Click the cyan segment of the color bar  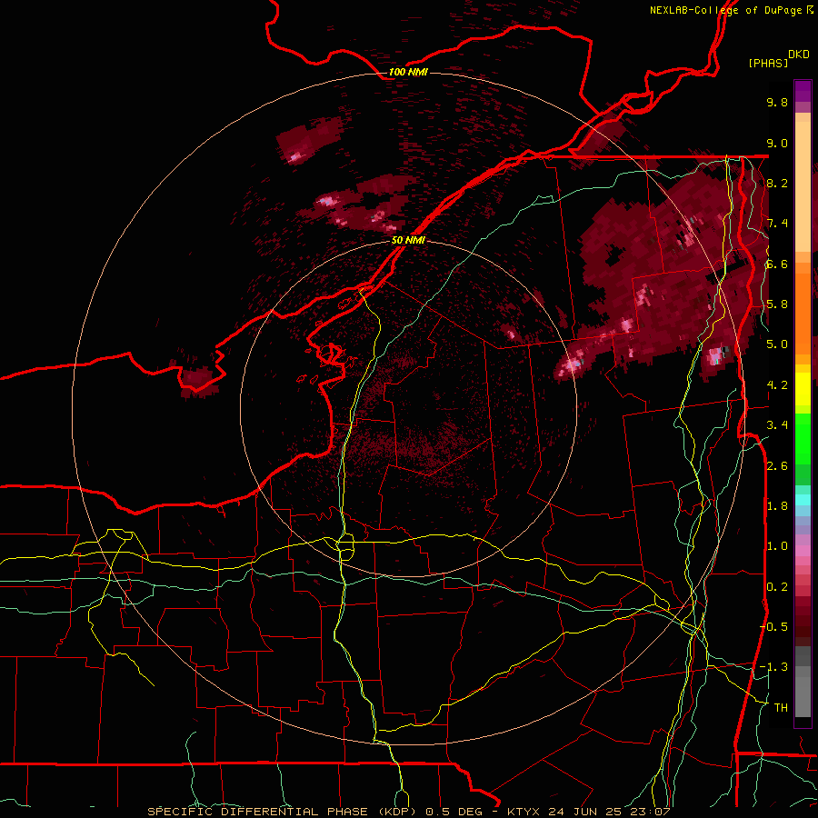(x=803, y=499)
